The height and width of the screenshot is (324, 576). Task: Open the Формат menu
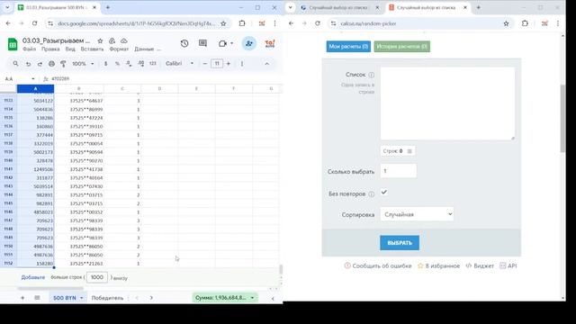coord(119,49)
